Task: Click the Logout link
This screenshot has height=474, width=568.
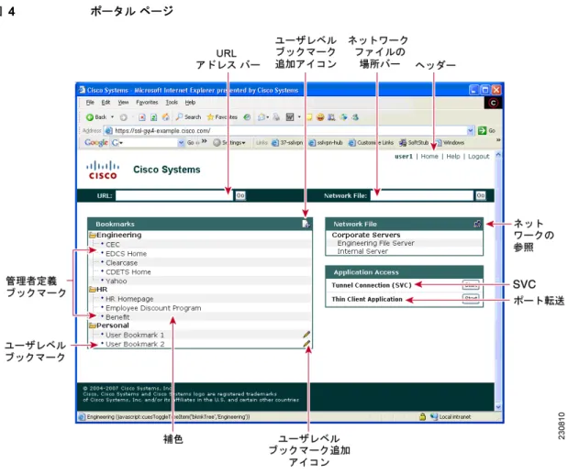Action: point(478,156)
